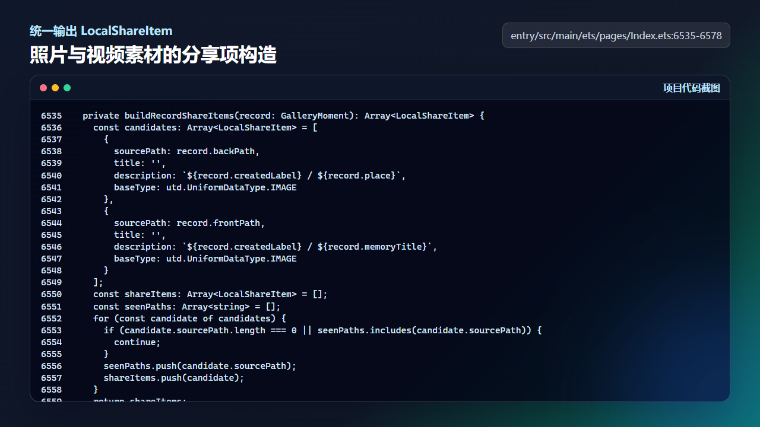760x427 pixels.
Task: Click 'buildRecordShareItems' method declaration line
Action: (x=283, y=116)
